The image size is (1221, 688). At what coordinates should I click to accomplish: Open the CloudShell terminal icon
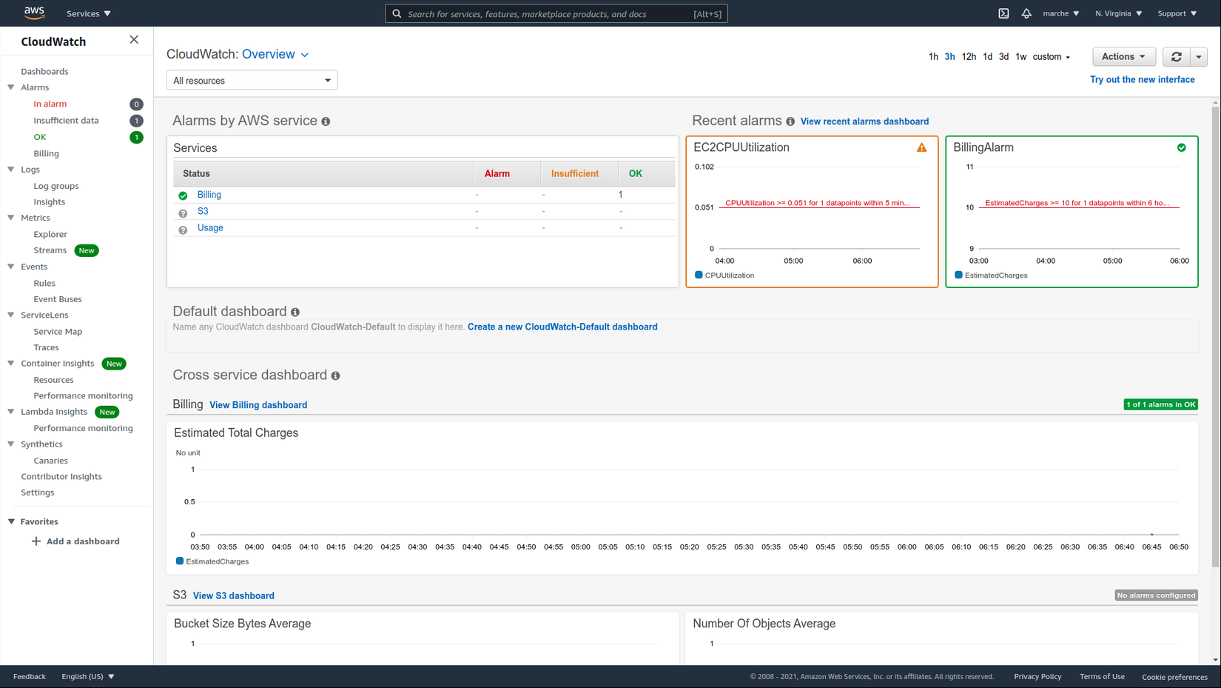coord(1003,13)
